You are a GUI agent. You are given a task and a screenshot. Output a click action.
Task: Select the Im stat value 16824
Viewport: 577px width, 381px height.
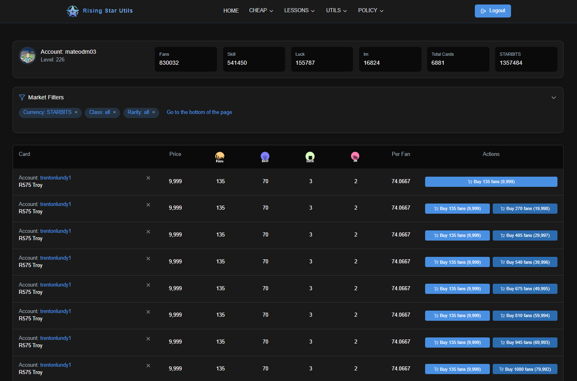coord(372,63)
